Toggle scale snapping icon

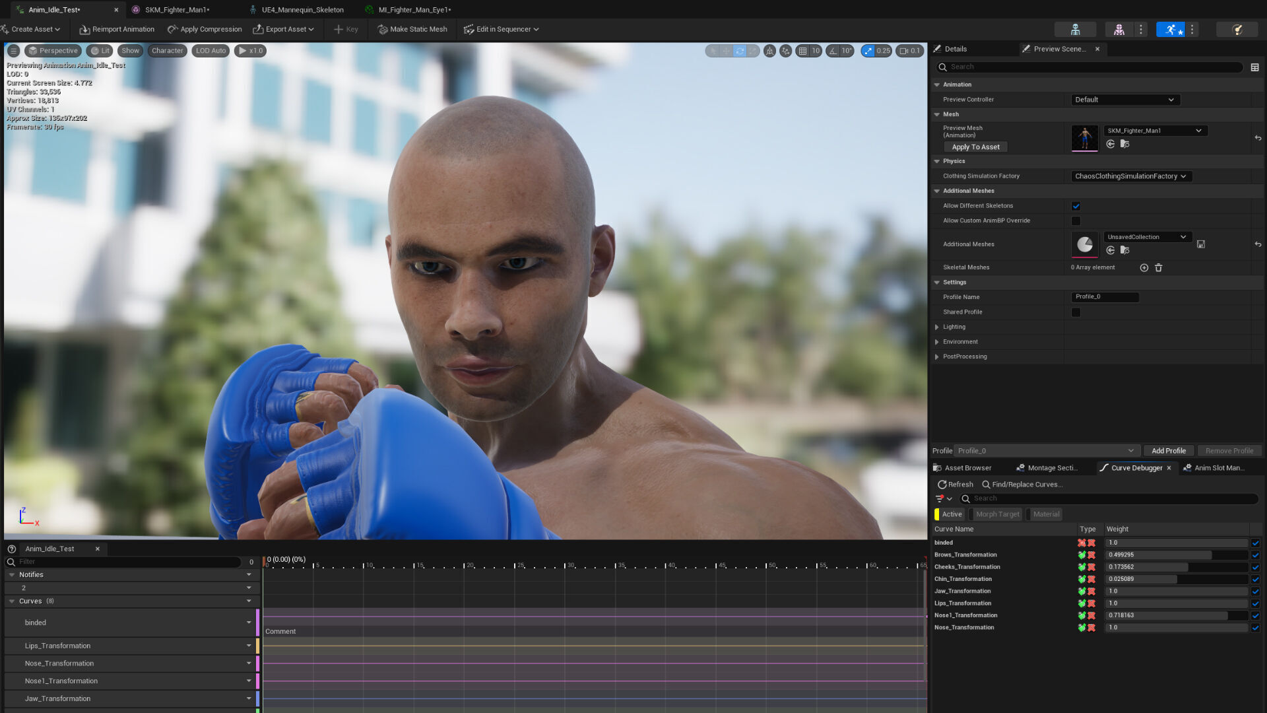click(x=868, y=51)
